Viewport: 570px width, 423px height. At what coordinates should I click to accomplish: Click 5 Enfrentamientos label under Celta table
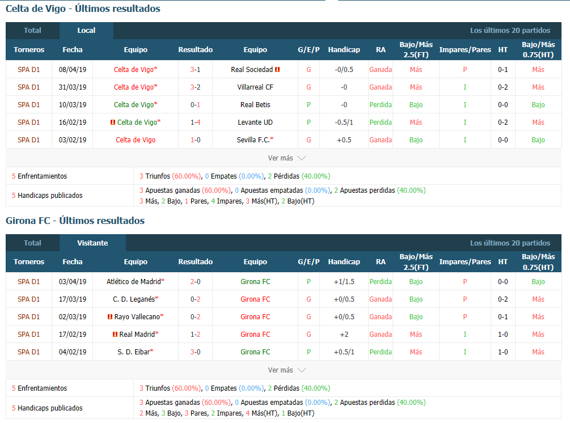coord(39,176)
